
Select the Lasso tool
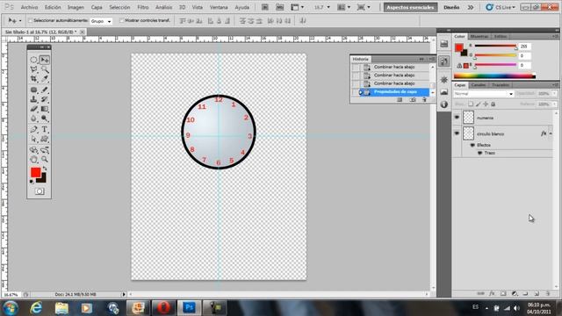pos(33,69)
